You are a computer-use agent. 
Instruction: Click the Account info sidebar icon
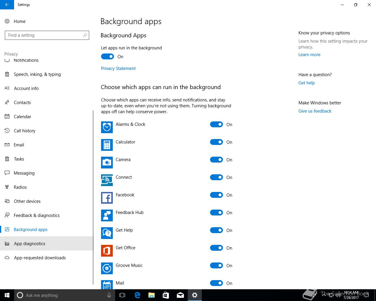[x=7, y=88]
